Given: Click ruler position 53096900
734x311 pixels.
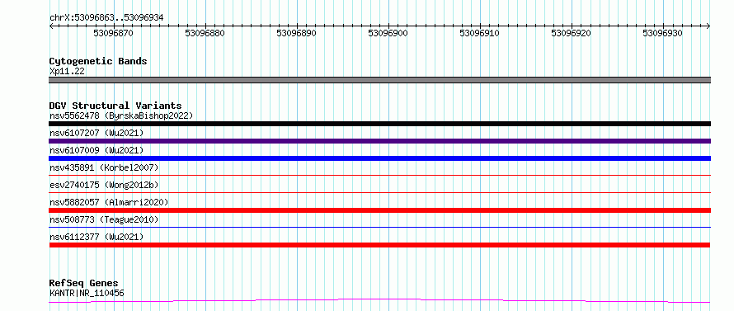Looking at the screenshot, I should point(388,33).
